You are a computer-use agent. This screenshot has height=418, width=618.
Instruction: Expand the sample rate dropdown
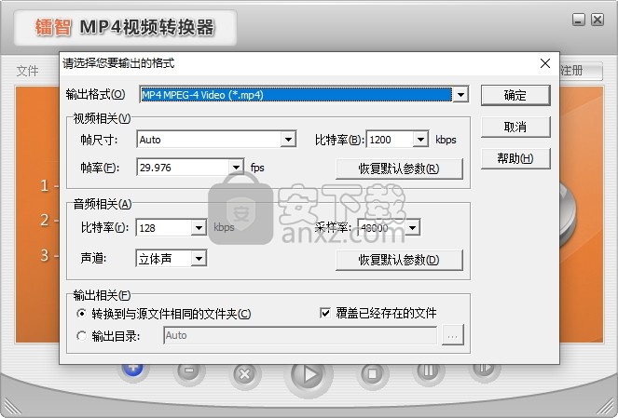pyautogui.click(x=412, y=228)
